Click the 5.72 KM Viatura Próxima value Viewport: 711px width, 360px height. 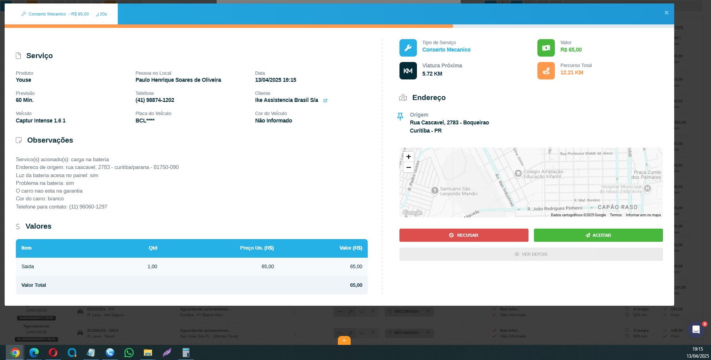[x=432, y=74]
